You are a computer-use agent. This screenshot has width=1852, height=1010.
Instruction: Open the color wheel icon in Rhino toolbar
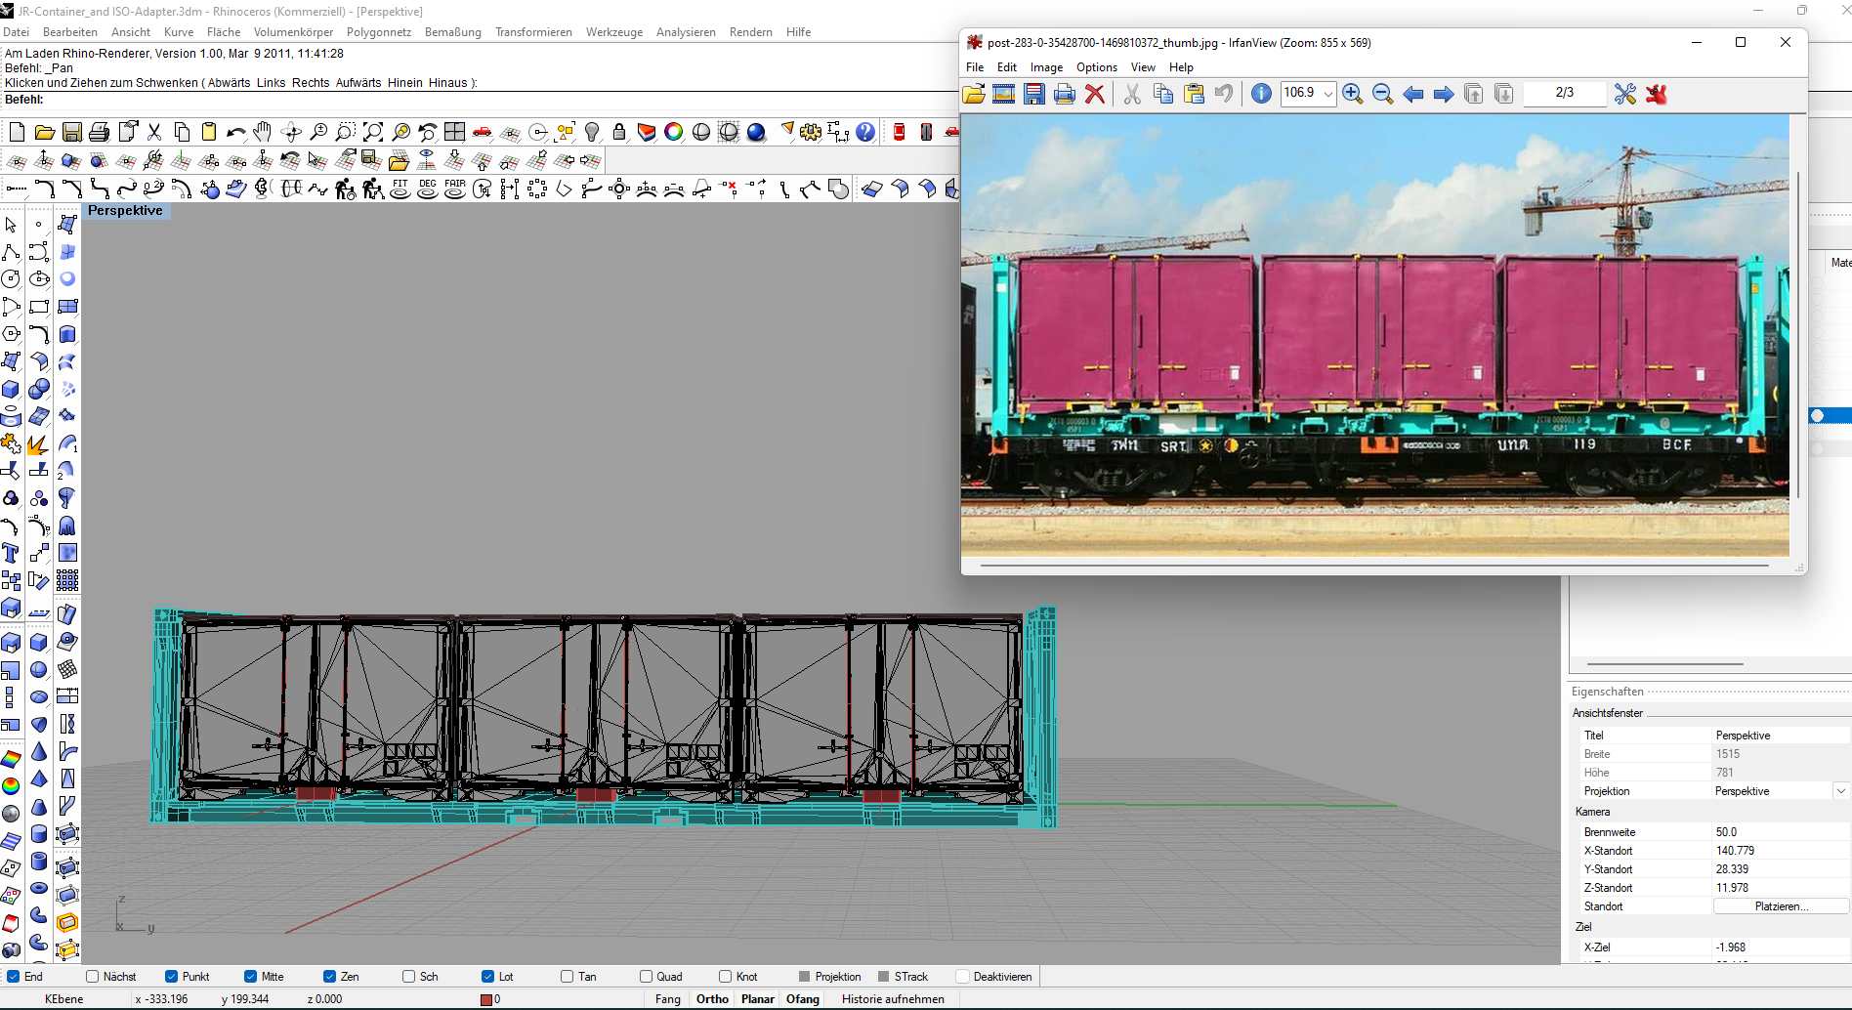pyautogui.click(x=674, y=132)
